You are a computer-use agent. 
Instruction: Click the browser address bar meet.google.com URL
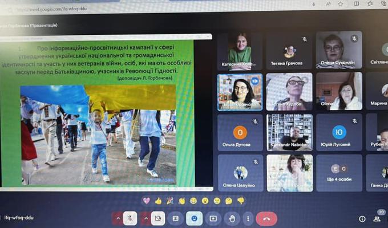pyautogui.click(x=51, y=9)
